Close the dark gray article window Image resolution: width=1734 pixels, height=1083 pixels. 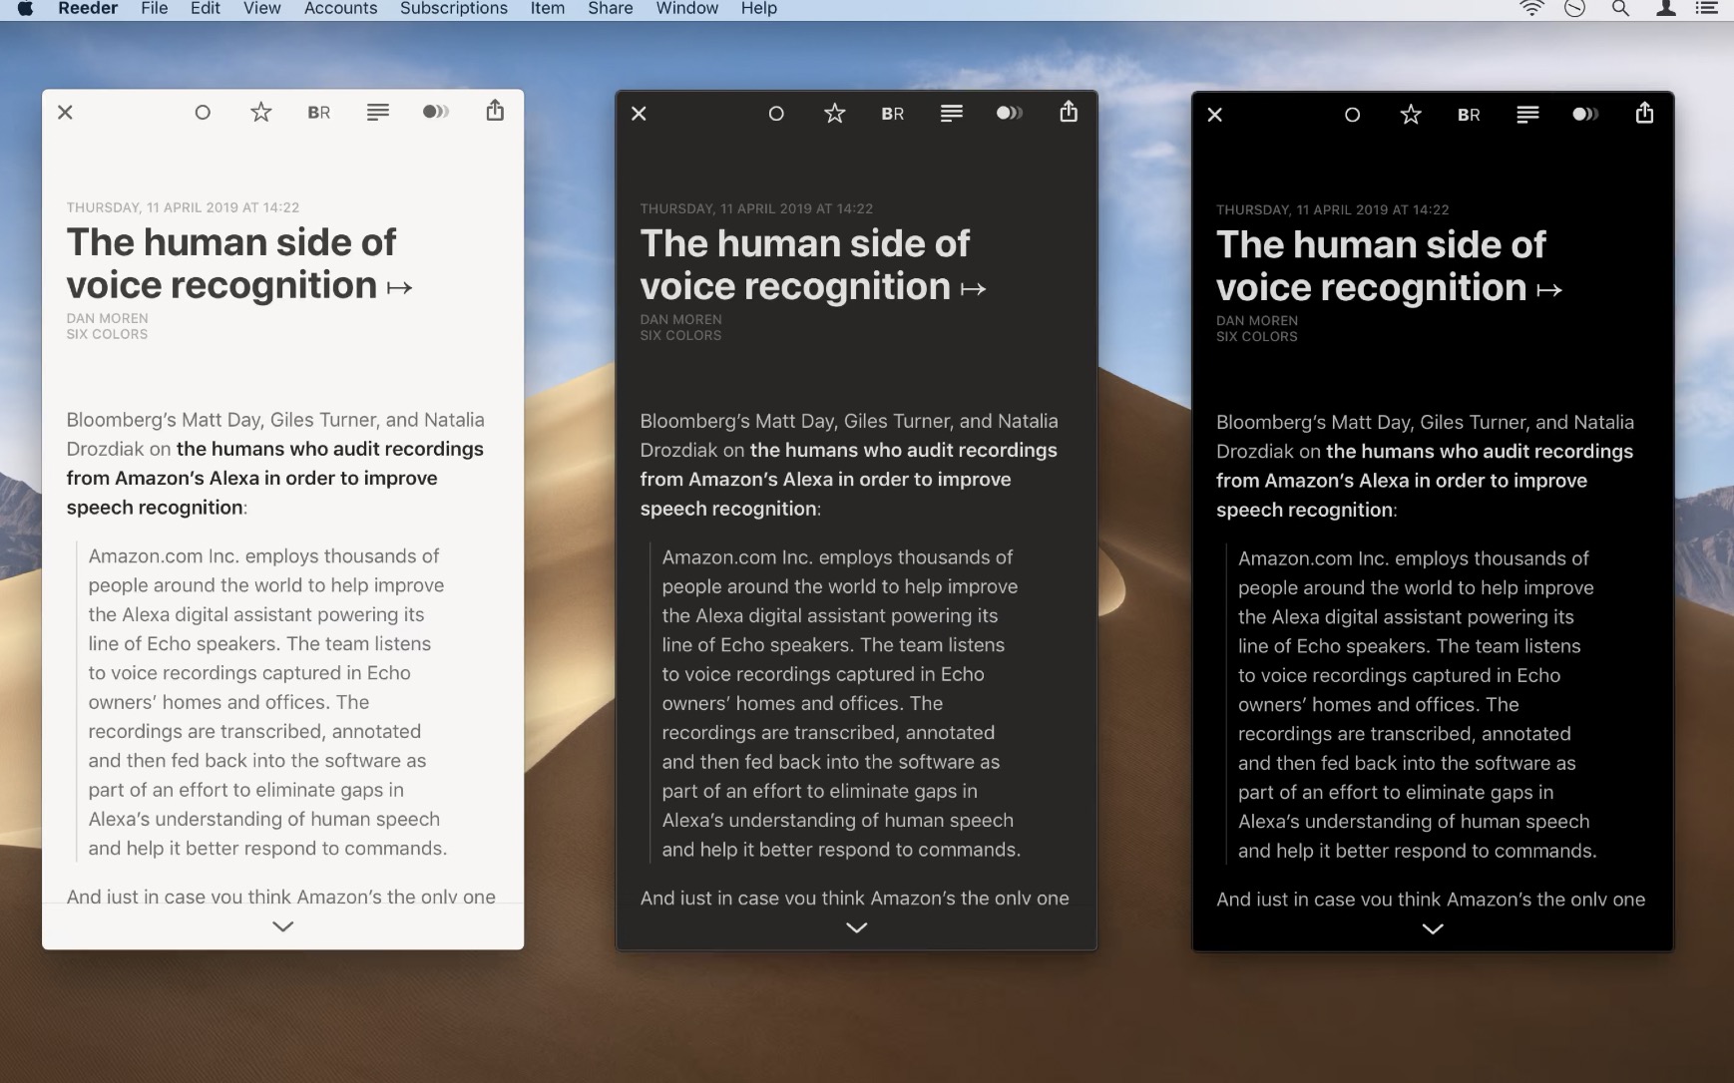coord(640,114)
